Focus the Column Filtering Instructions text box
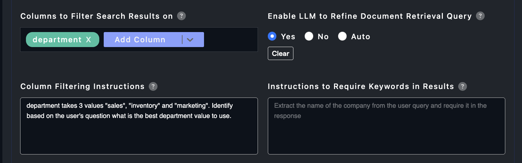 [x=139, y=136]
